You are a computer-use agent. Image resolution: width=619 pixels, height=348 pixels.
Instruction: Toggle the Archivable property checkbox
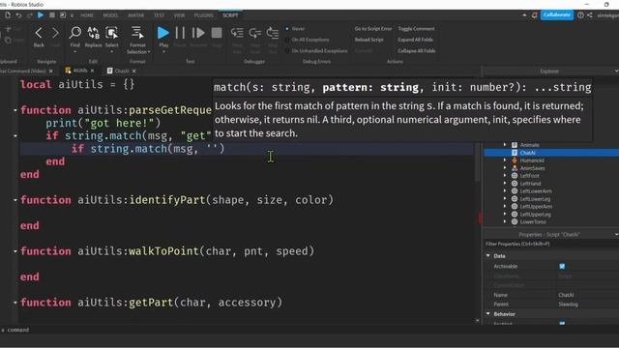[562, 267]
